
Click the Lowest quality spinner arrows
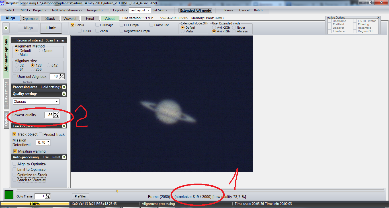pyautogui.click(x=56, y=115)
